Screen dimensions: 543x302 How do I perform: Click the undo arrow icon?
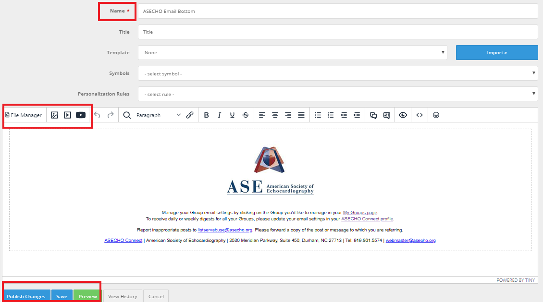click(x=98, y=115)
